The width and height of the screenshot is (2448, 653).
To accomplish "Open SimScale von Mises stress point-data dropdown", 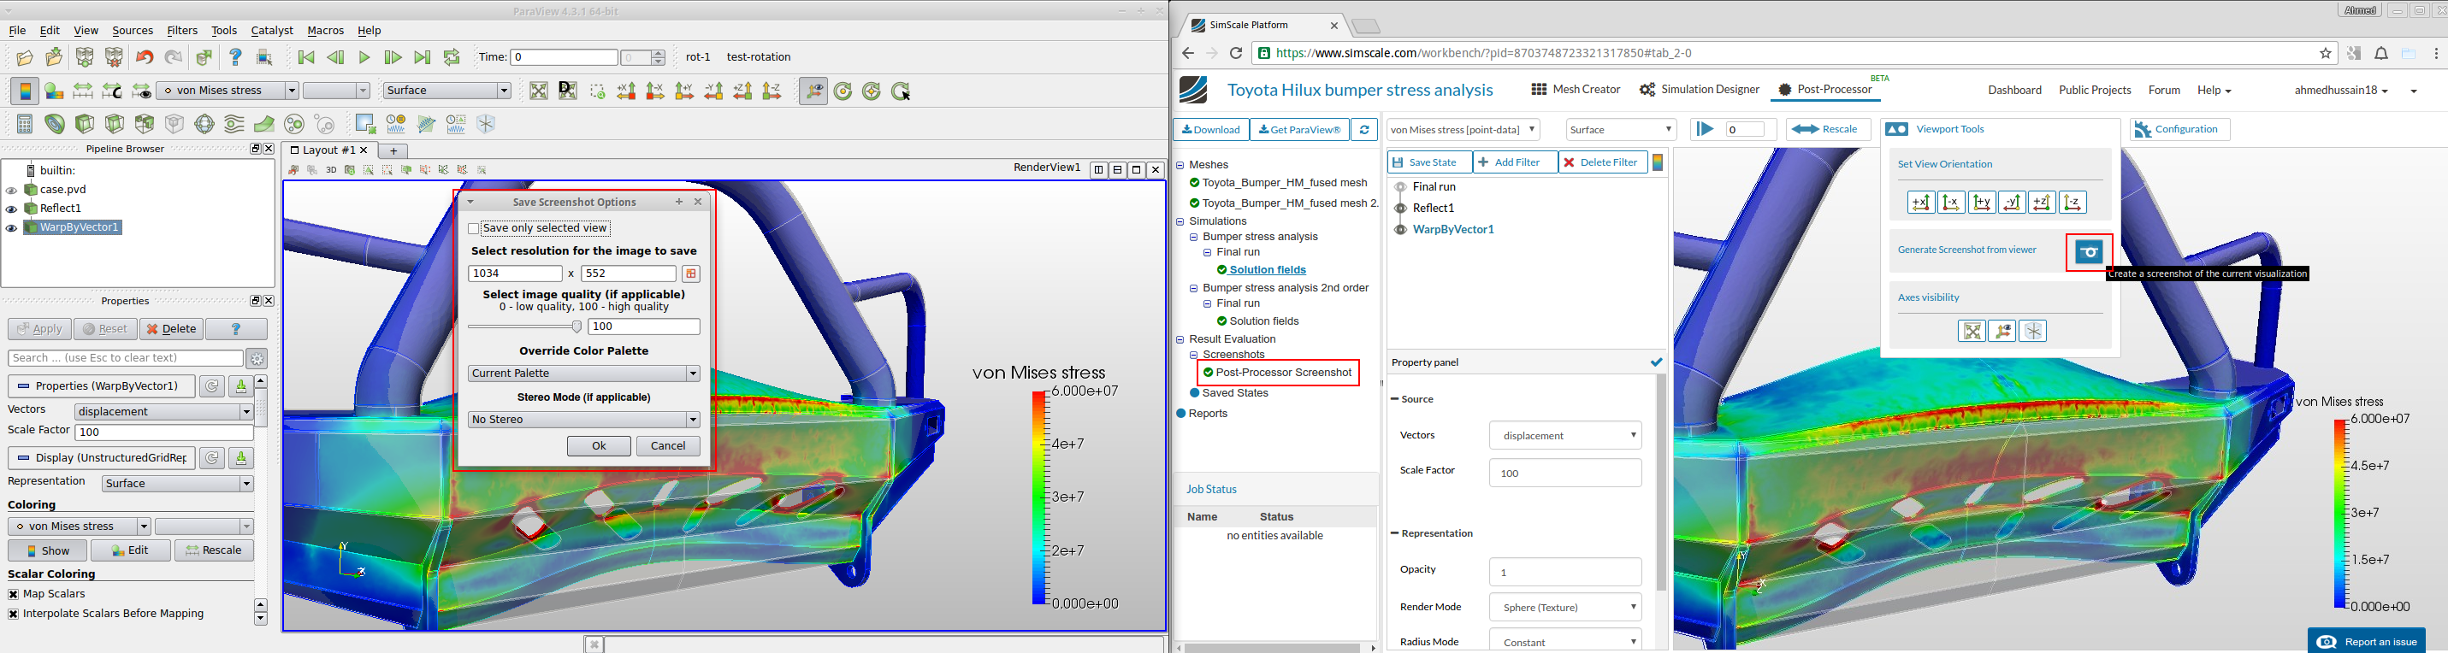I will point(1463,130).
